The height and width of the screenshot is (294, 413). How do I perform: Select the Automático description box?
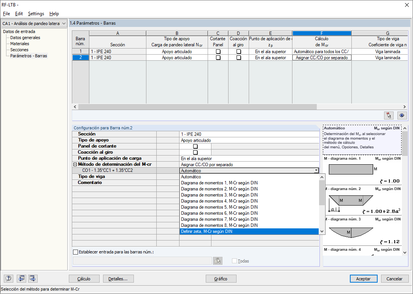click(x=362, y=140)
